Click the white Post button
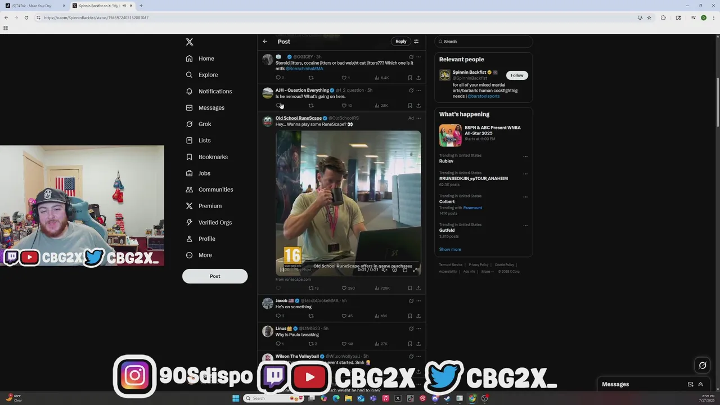 pyautogui.click(x=215, y=276)
